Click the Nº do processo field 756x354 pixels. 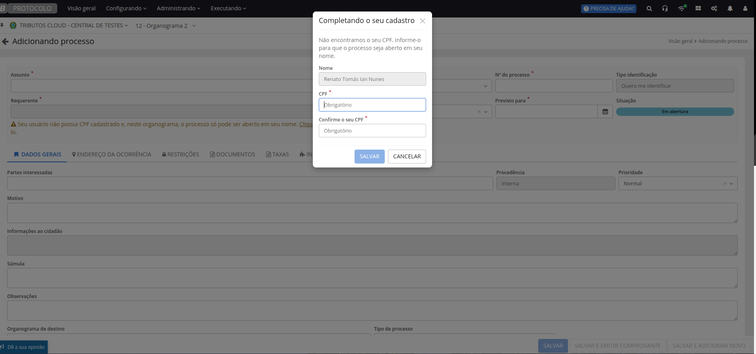pyautogui.click(x=554, y=86)
